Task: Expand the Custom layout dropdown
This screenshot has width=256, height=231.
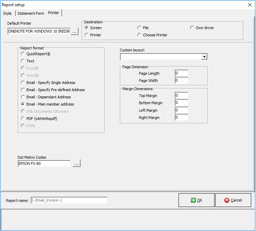Action: 204,57
